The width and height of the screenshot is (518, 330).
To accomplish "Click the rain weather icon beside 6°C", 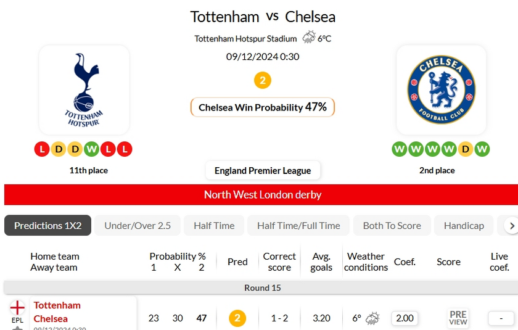I will [309, 38].
